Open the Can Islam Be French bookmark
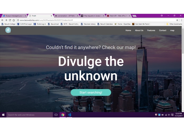 141,24
